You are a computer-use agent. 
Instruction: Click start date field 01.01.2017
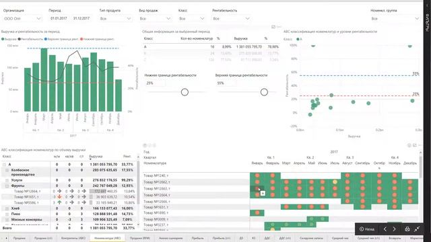(59, 18)
